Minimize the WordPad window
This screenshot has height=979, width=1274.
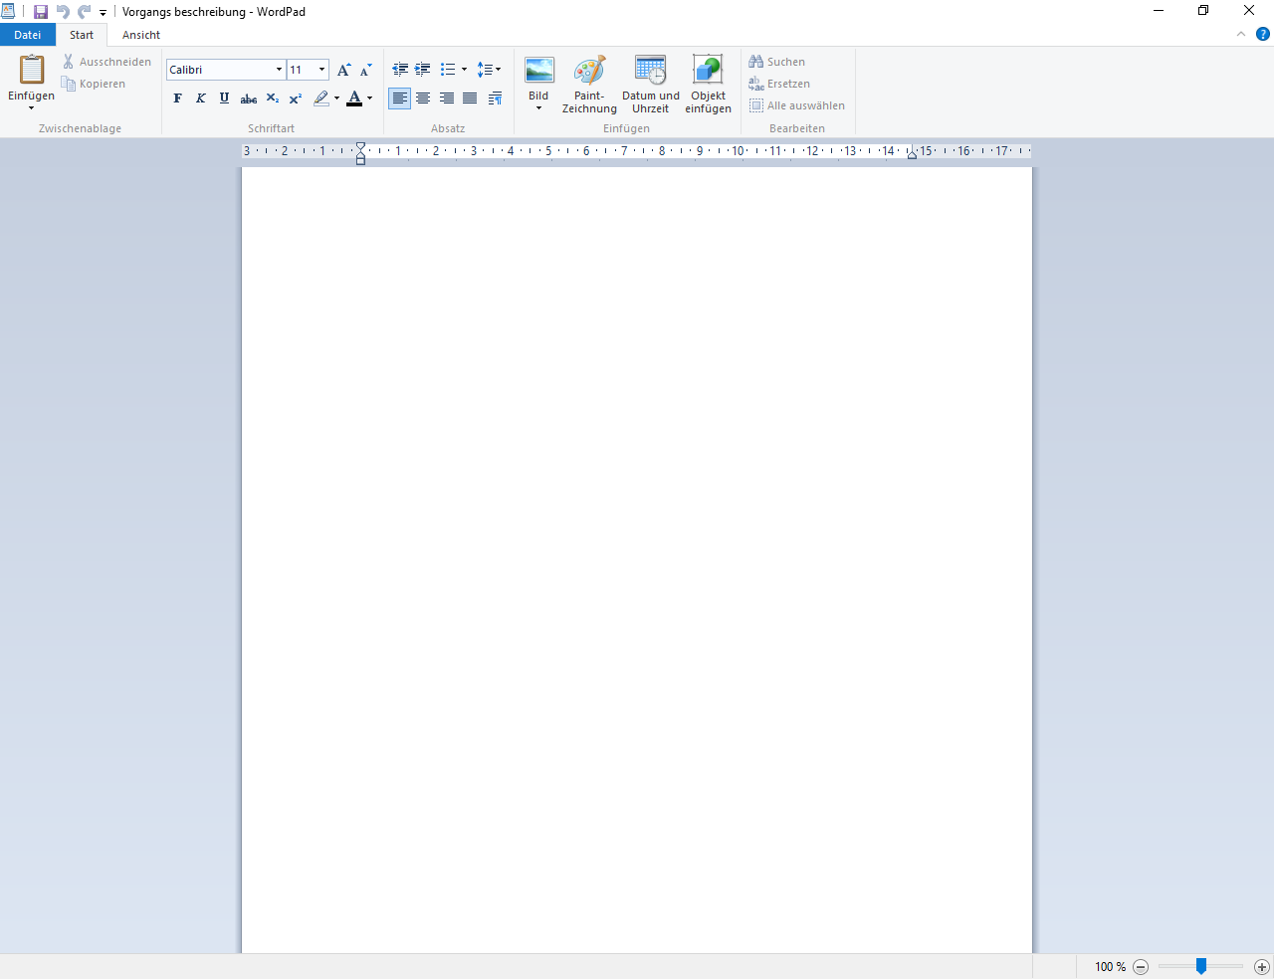[1159, 11]
